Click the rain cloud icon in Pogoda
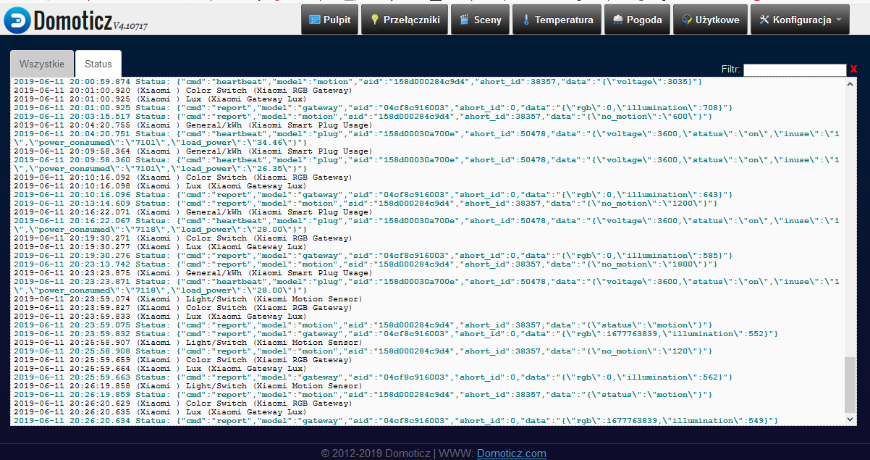 tap(619, 20)
